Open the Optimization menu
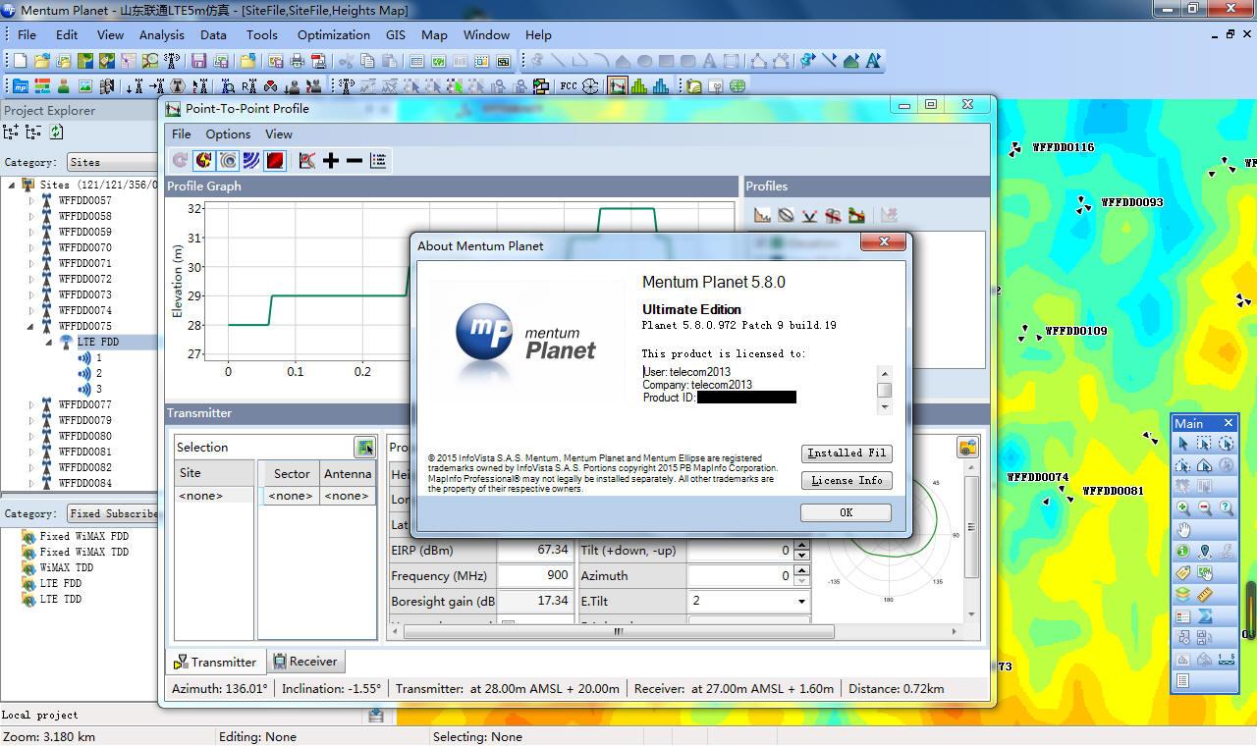This screenshot has height=746, width=1257. coord(333,34)
